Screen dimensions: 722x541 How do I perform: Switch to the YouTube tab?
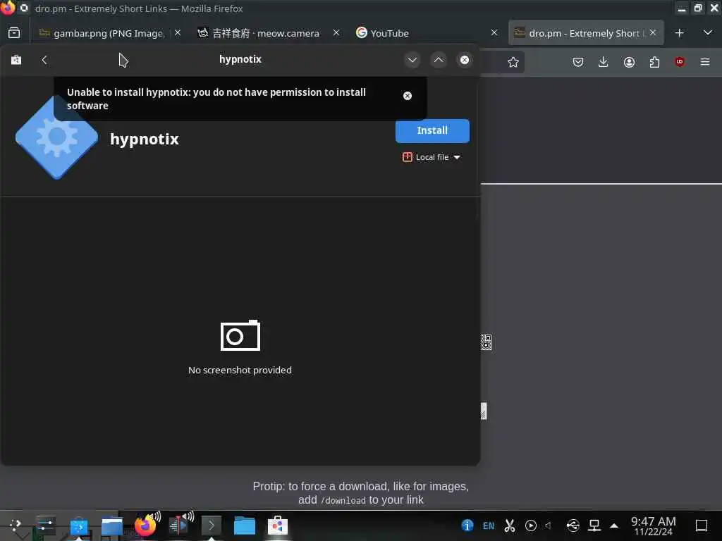(x=389, y=33)
